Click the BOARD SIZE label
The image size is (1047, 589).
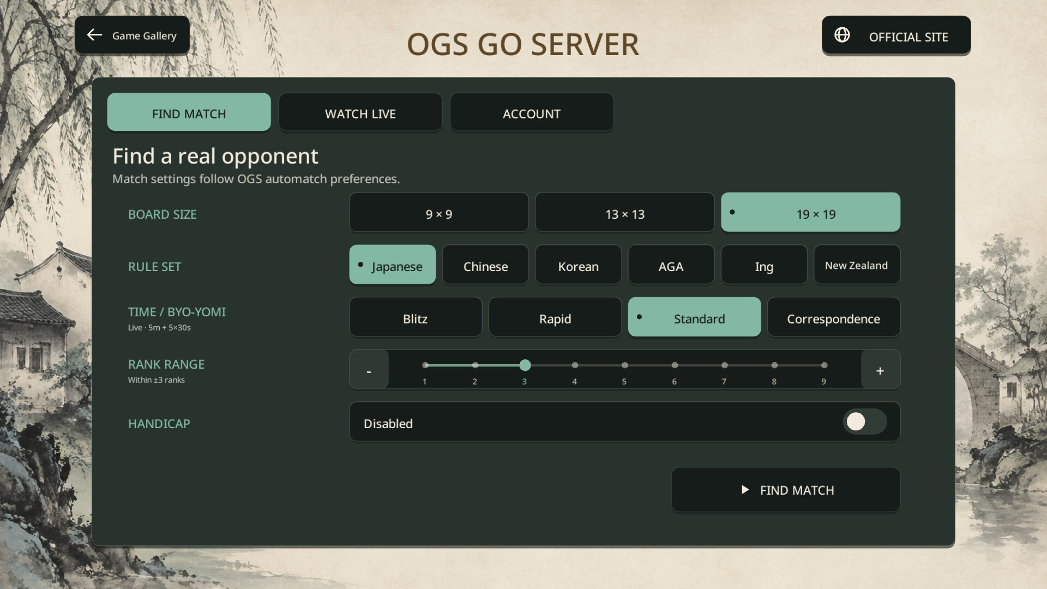(x=163, y=214)
